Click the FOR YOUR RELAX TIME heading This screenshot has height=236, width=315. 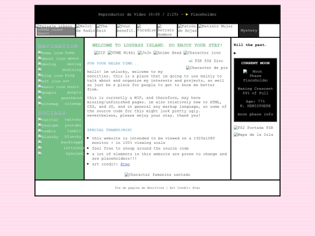click(113, 64)
